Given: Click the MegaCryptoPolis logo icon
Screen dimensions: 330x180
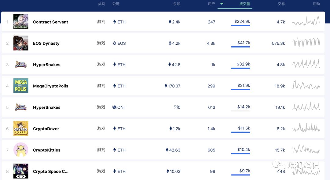Looking at the screenshot, I should tap(21, 86).
